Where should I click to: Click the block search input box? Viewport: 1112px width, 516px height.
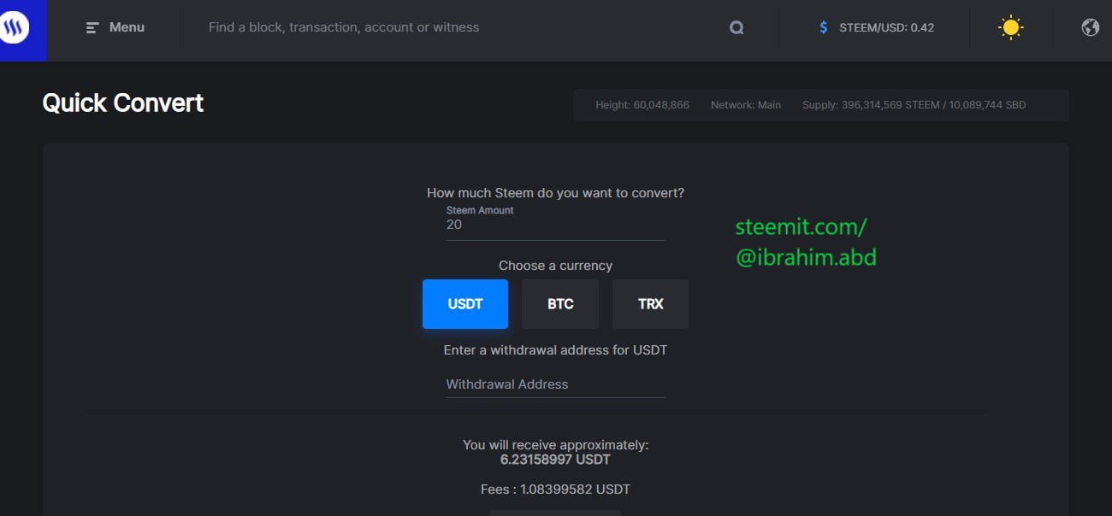pos(462,27)
